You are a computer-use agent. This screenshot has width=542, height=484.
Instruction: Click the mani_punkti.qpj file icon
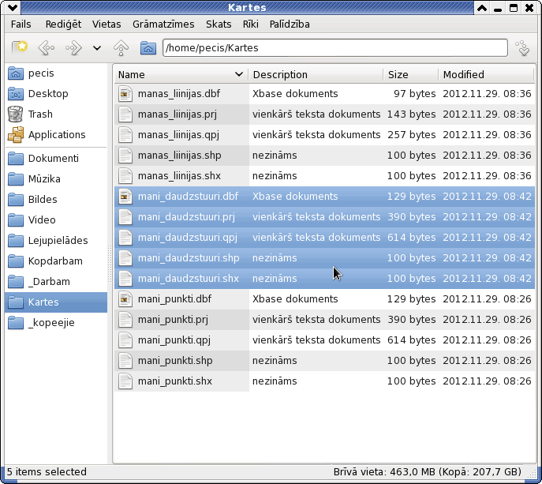pyautogui.click(x=125, y=340)
